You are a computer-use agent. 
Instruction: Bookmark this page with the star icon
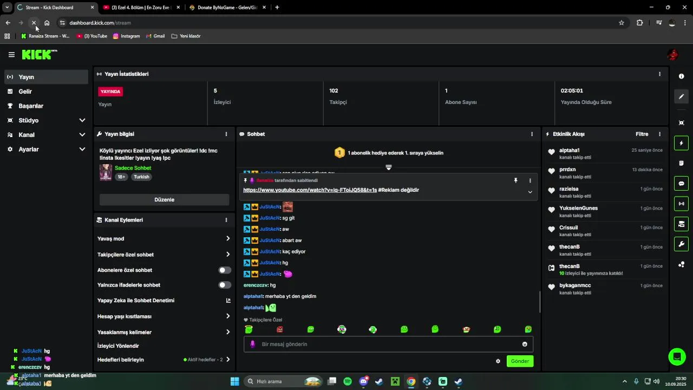point(622,23)
